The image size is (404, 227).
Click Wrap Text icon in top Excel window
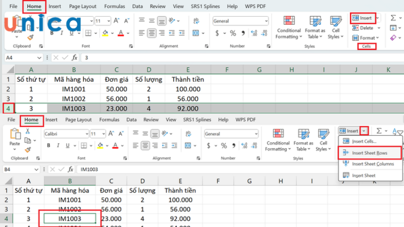(196, 21)
